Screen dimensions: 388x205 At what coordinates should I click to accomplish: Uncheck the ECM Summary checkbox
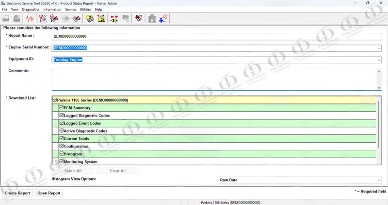click(62, 108)
